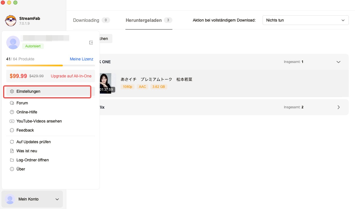Viewport: 355px width, 209px height.
Task: Open Einstellungen from the account menu
Action: point(50,91)
